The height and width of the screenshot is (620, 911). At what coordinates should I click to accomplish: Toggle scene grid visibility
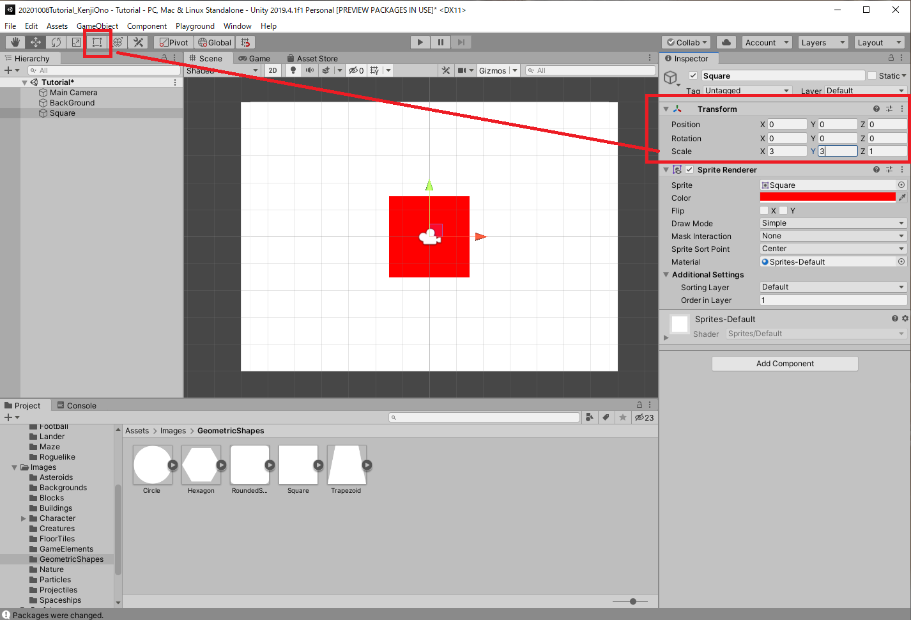click(374, 70)
